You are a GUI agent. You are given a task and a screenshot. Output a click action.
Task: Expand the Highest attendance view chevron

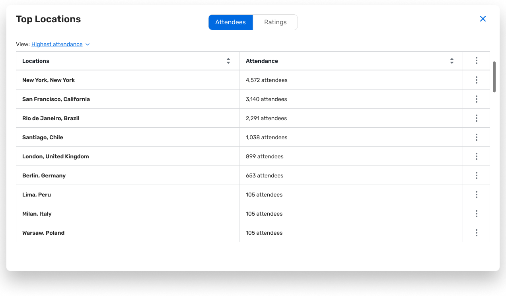tap(88, 45)
